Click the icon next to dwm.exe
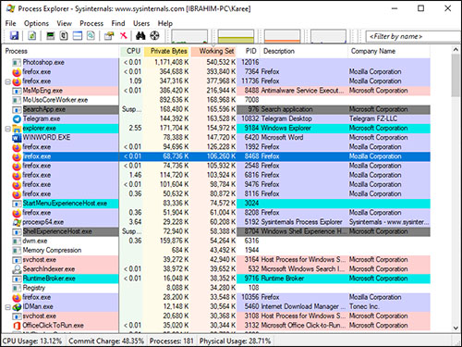 click(17, 241)
